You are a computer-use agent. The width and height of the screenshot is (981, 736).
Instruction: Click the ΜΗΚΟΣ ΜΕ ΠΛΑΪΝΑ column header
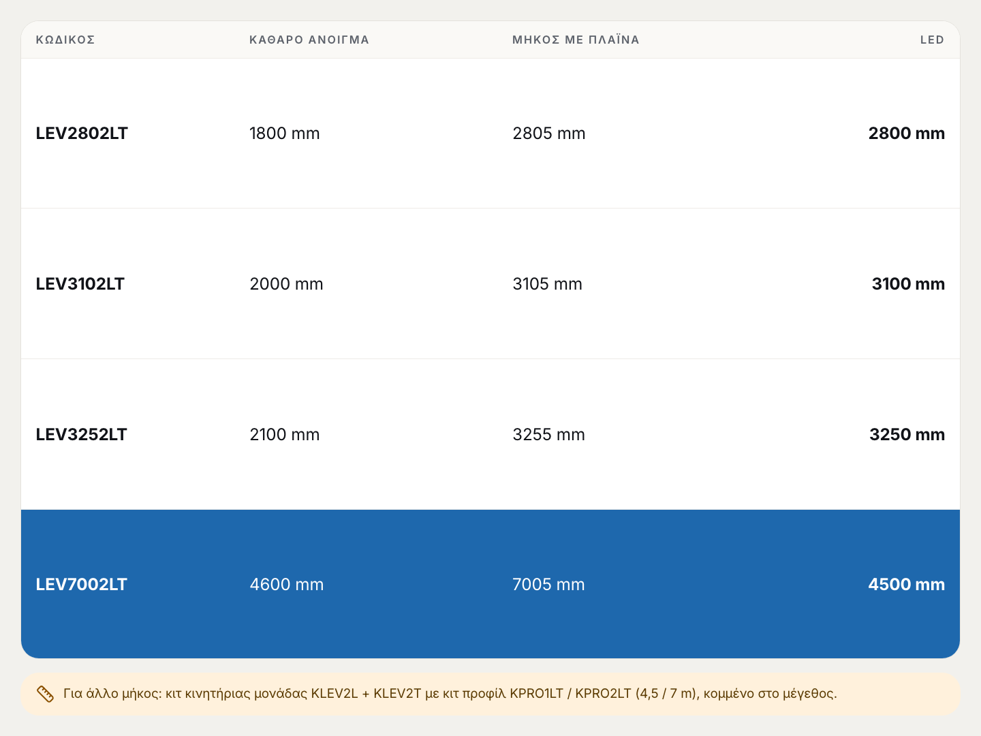576,40
